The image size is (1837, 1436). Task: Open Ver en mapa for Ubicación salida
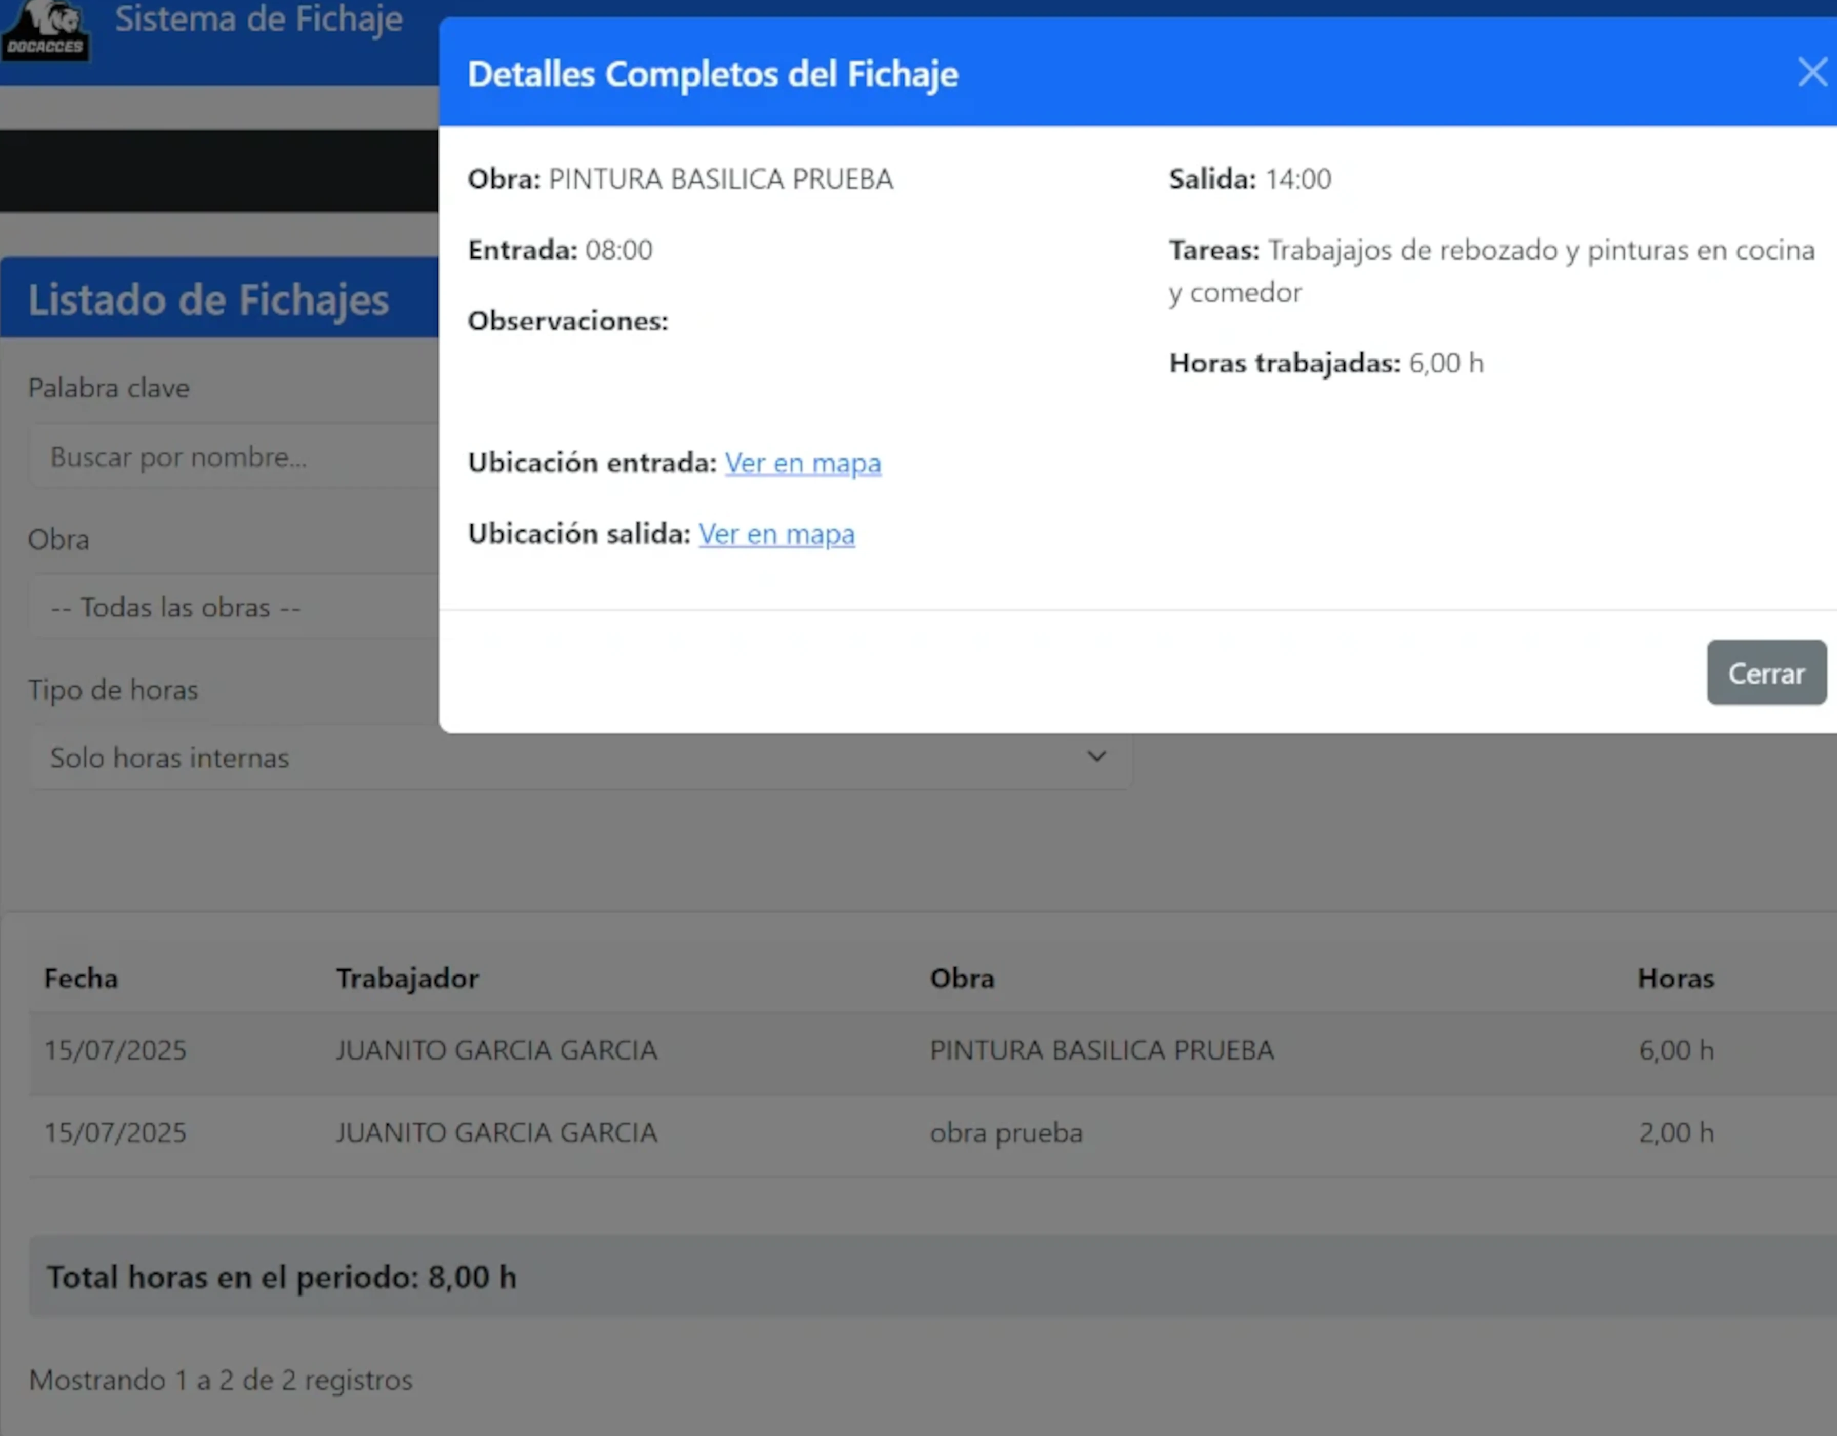point(776,534)
